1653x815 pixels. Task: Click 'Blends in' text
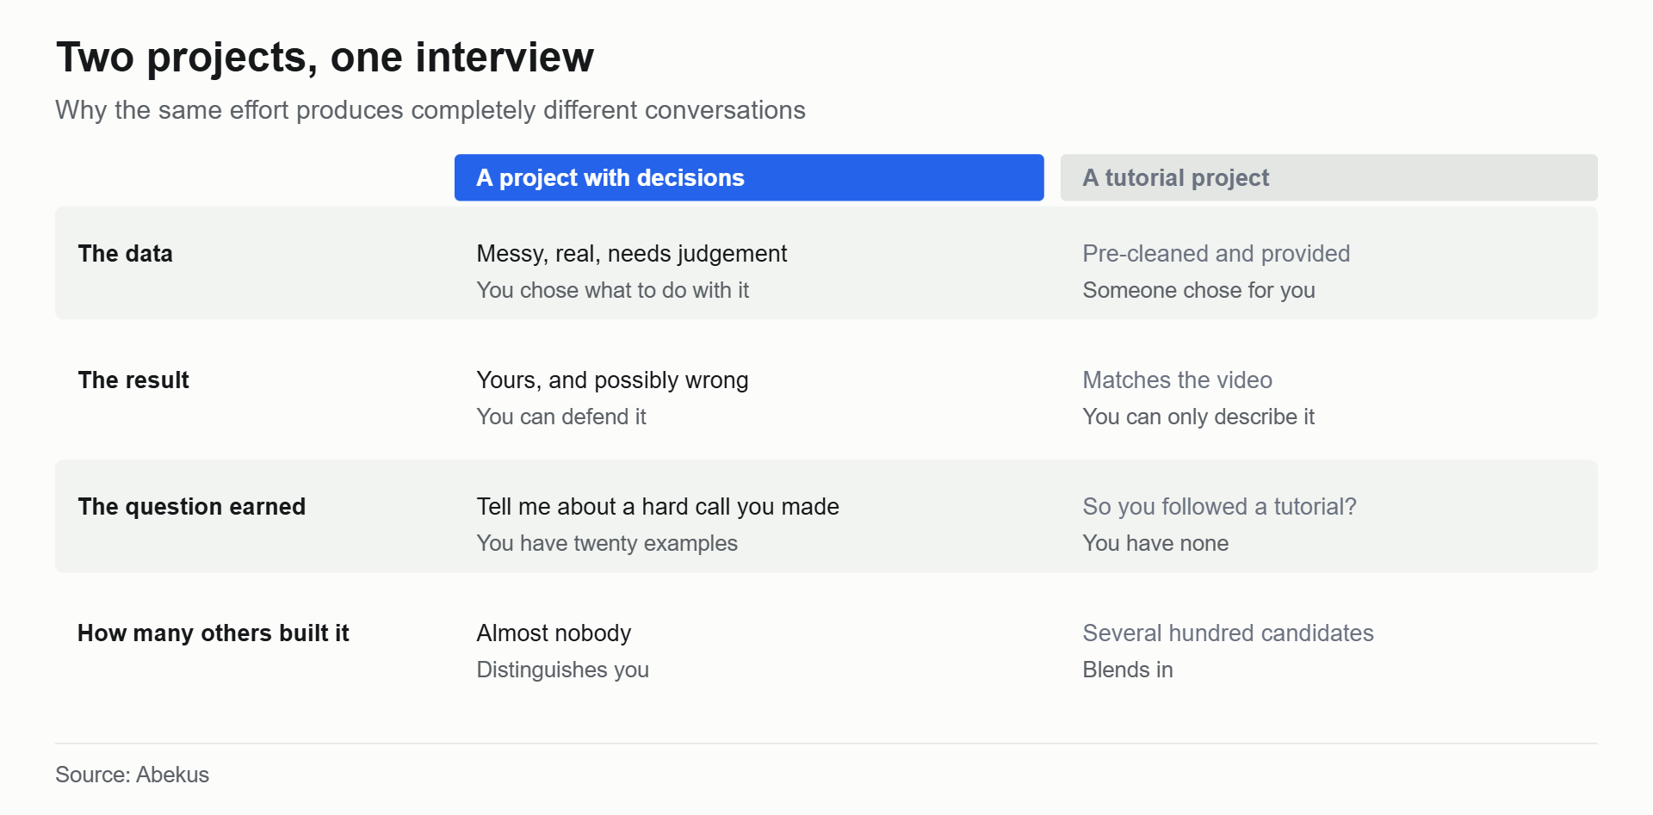point(1128,670)
